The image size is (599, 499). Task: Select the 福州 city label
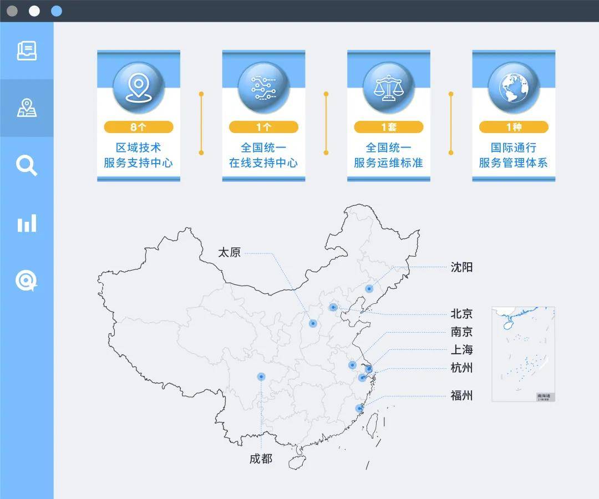pos(461,396)
